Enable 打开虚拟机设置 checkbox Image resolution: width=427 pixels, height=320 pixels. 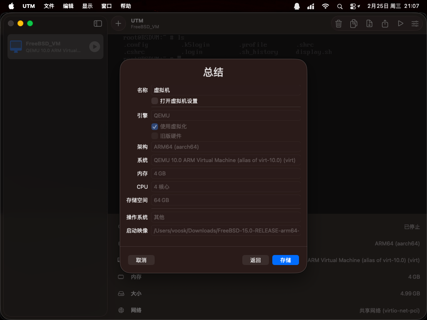point(155,101)
